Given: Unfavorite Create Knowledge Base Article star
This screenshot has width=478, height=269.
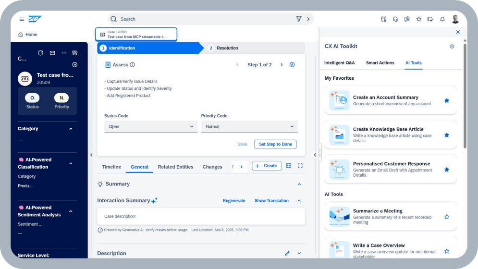Looking at the screenshot, I should pos(447,135).
